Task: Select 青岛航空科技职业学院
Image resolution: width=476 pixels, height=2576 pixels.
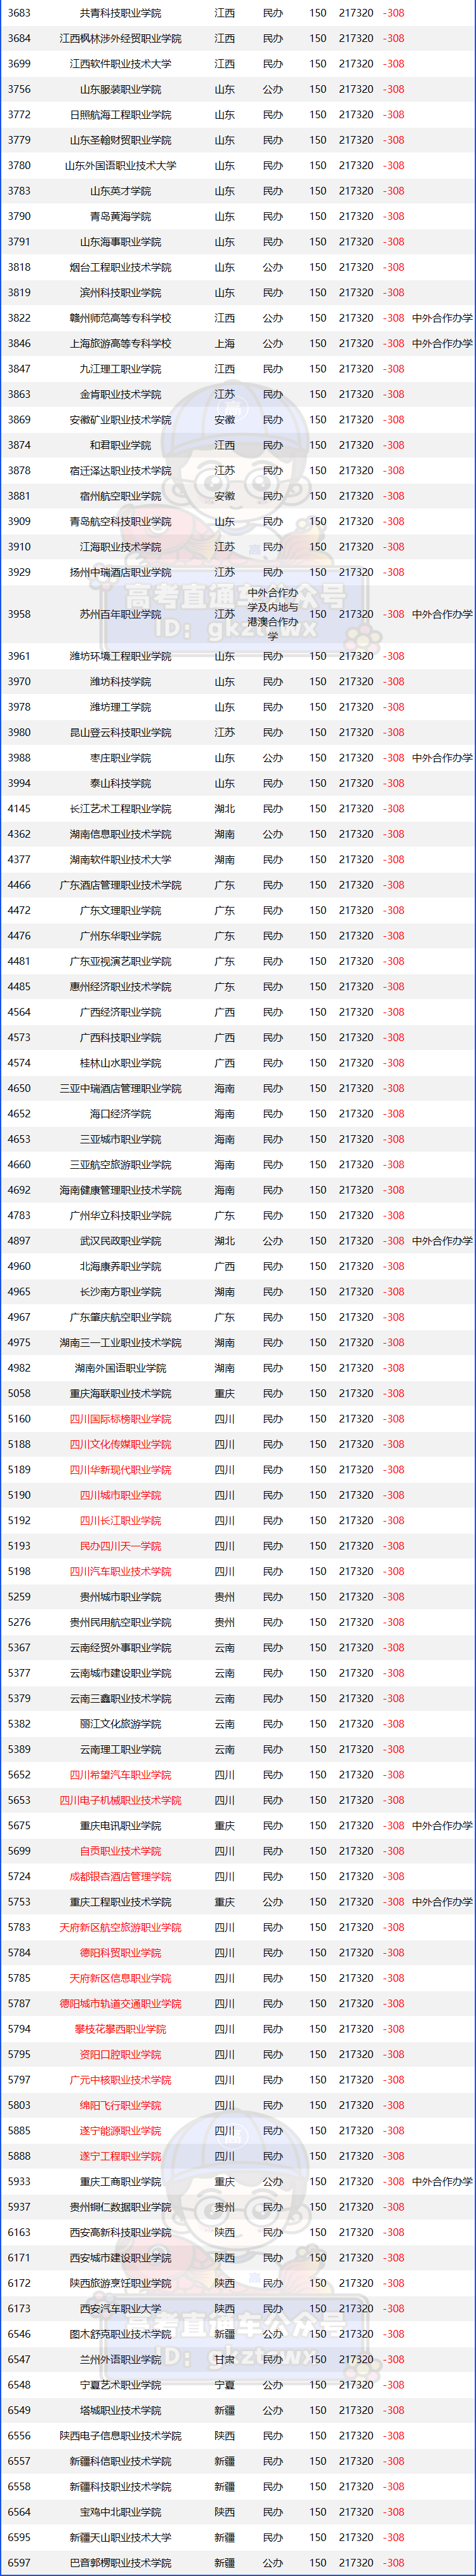Action: pos(120,521)
